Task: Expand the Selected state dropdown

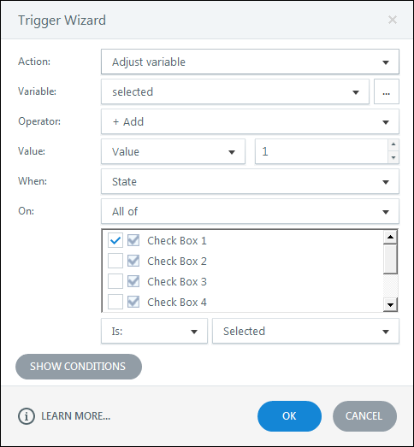Action: (305, 332)
